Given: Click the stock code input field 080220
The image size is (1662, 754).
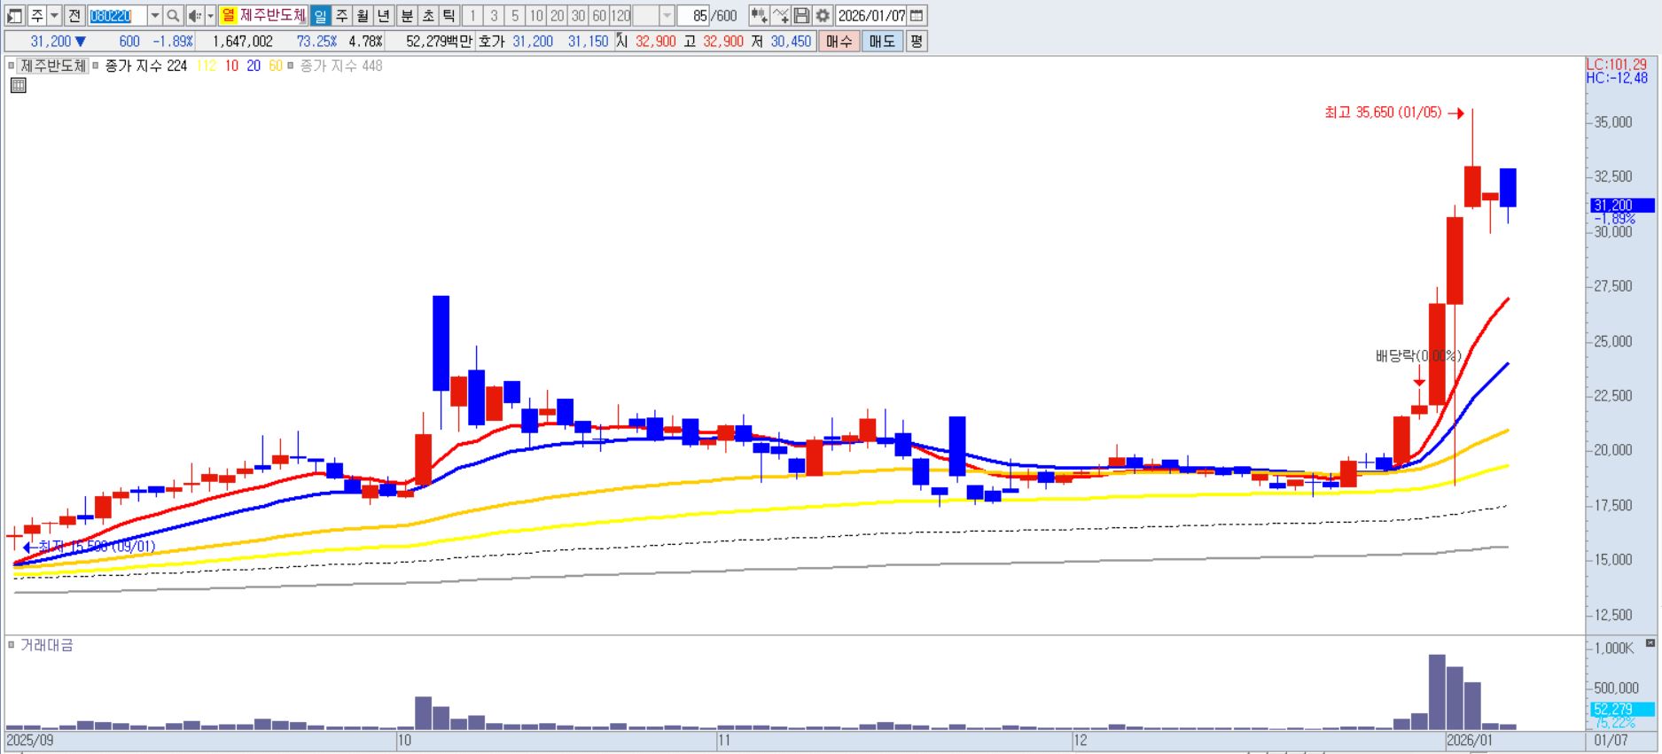Looking at the screenshot, I should point(117,16).
